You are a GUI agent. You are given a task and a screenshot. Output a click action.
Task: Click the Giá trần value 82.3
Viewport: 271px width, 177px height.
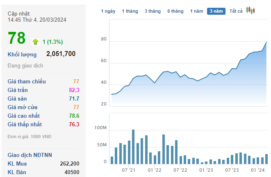pyautogui.click(x=74, y=90)
